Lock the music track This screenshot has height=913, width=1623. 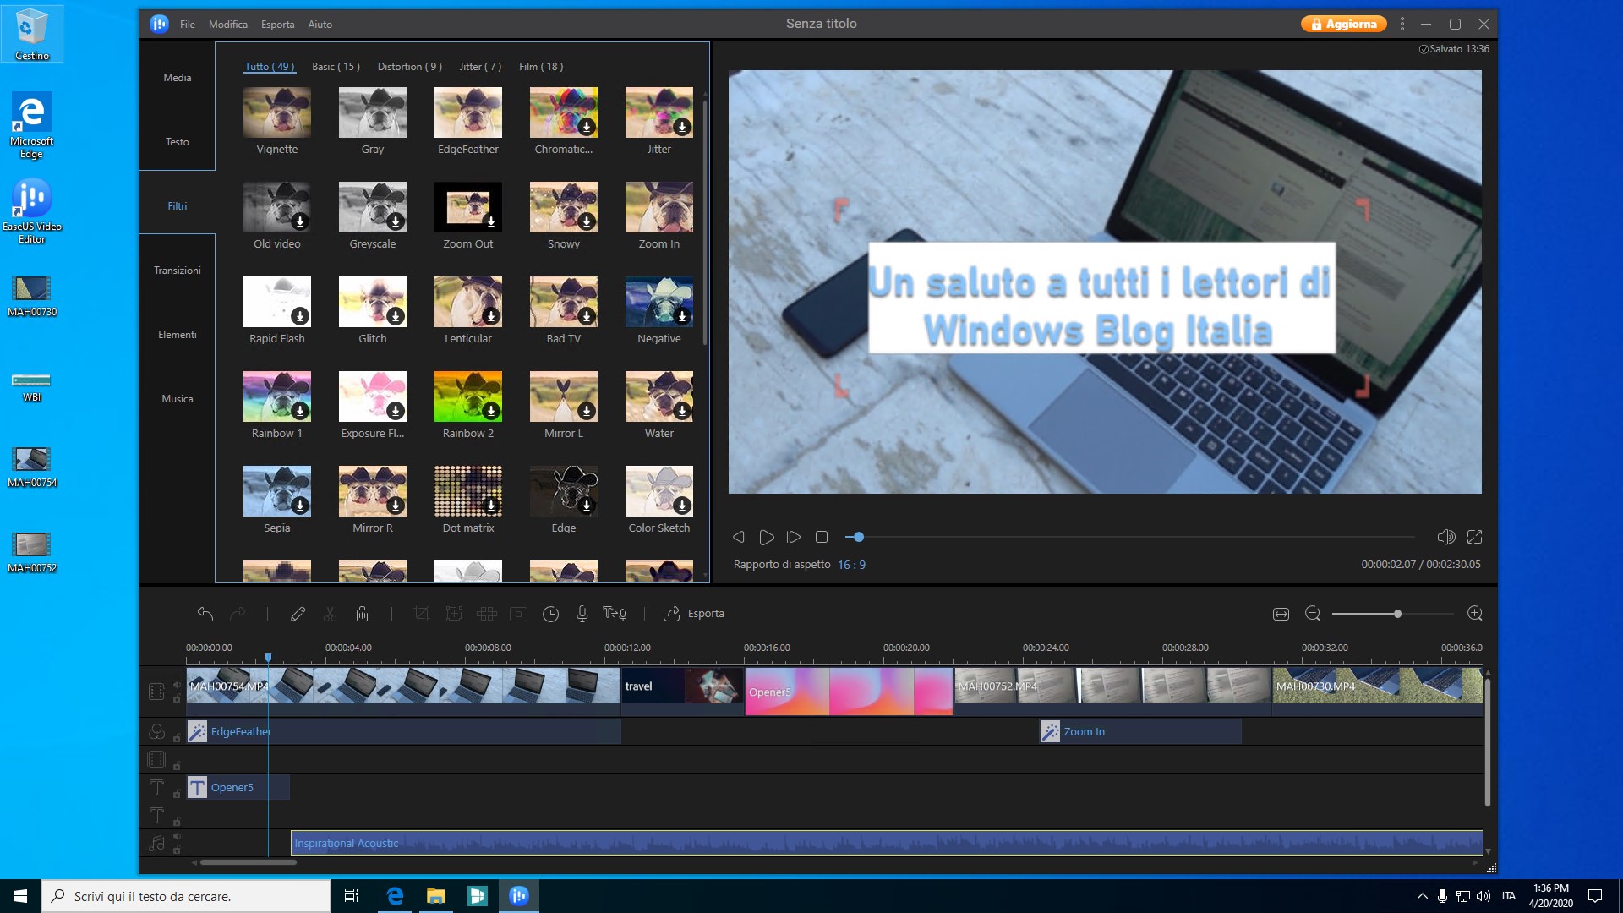pyautogui.click(x=177, y=850)
